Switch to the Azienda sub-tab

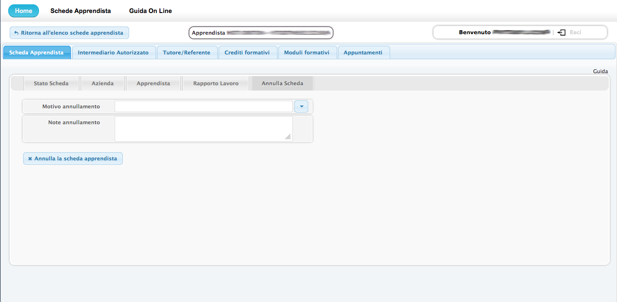(x=103, y=83)
